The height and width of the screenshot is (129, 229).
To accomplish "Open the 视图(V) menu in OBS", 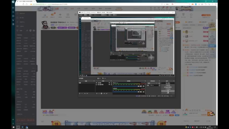I will coord(90,15).
